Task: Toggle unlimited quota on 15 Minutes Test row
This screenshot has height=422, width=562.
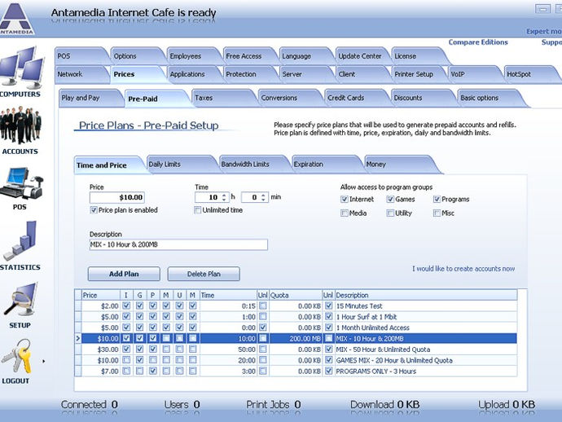Action: pos(328,306)
